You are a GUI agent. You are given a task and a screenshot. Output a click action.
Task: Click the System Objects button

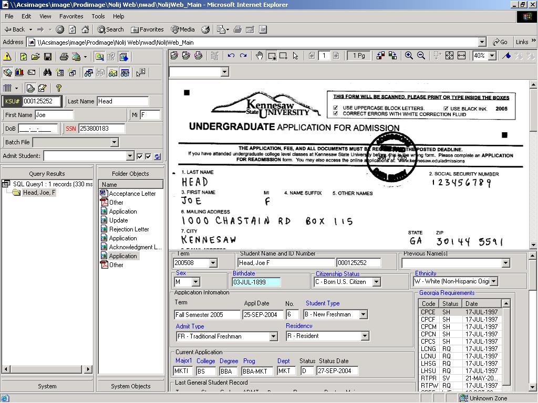[130, 386]
